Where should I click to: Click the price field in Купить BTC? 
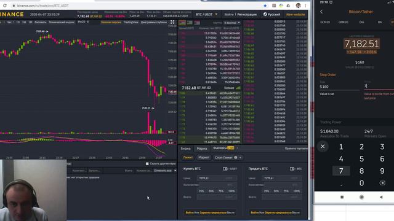[217, 178]
